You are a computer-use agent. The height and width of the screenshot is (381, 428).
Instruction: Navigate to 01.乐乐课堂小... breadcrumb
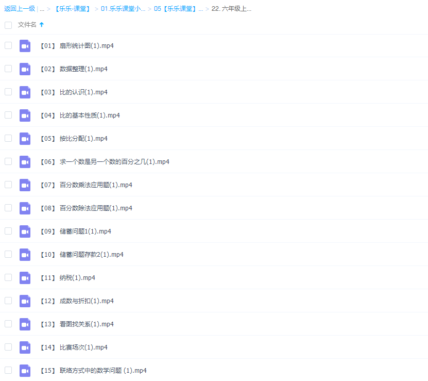coord(123,9)
